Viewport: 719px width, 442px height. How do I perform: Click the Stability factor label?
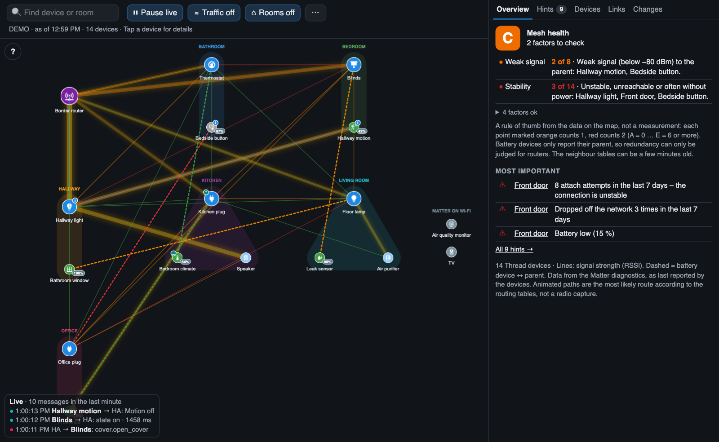518,87
